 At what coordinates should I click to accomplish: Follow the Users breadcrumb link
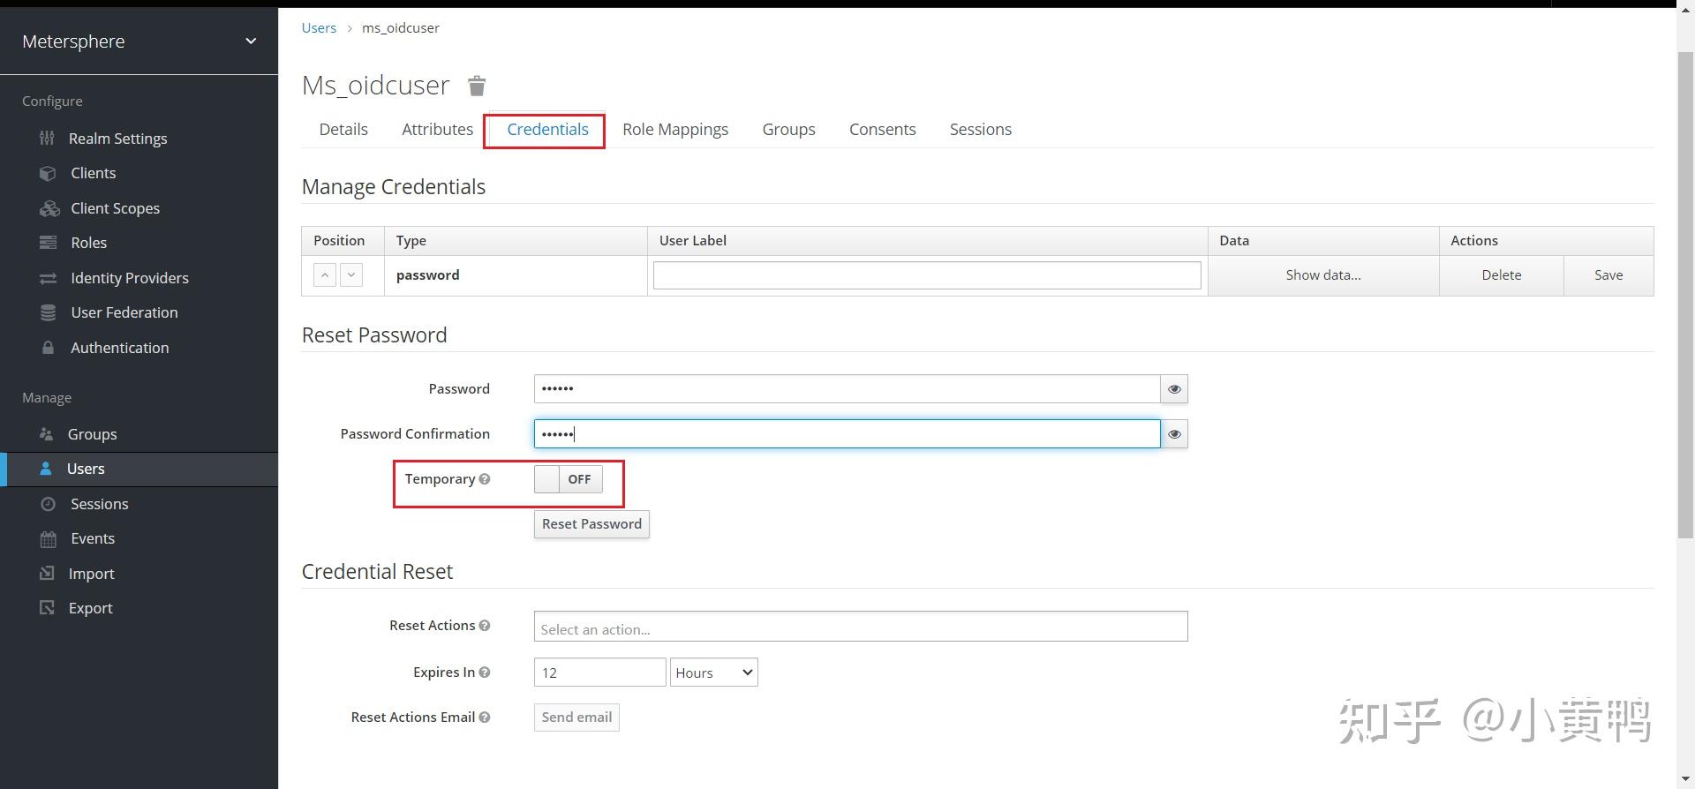[319, 28]
